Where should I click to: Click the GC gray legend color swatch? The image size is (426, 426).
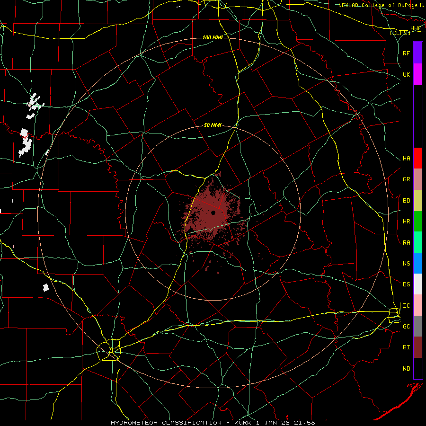click(418, 326)
